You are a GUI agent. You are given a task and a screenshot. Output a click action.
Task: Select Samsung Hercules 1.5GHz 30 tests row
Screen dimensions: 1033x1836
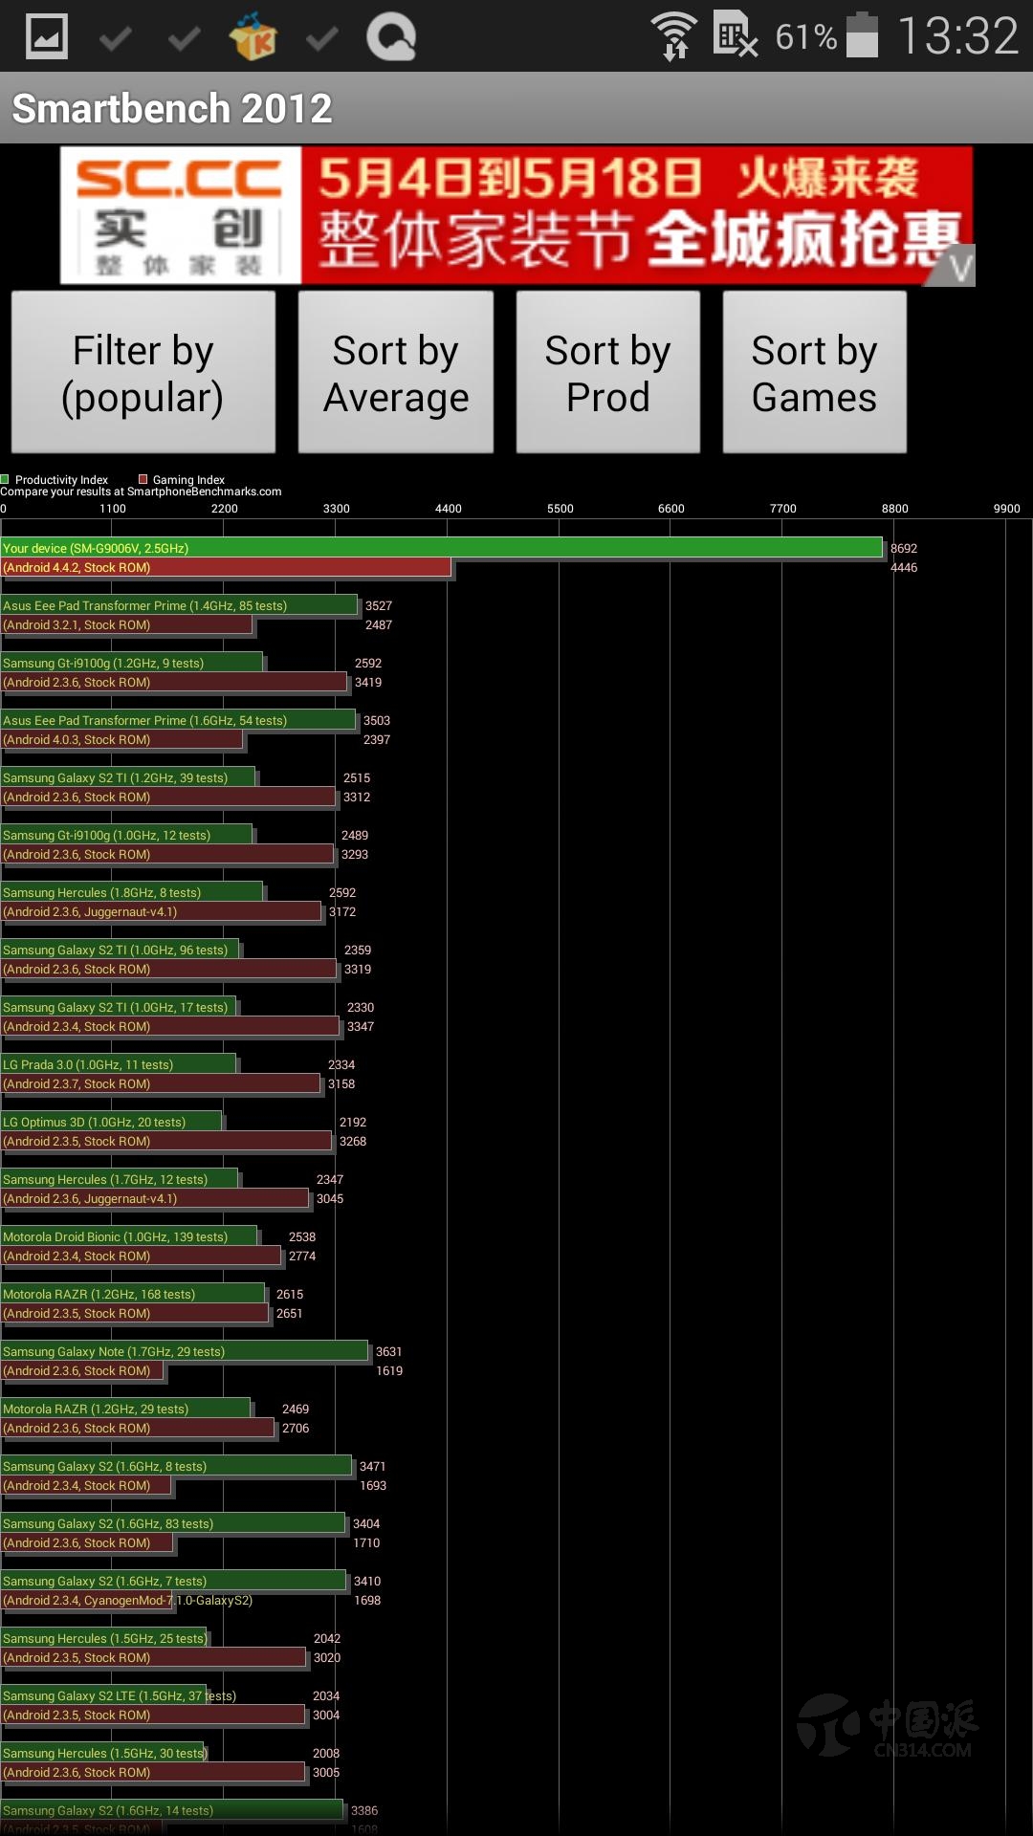(x=102, y=1753)
